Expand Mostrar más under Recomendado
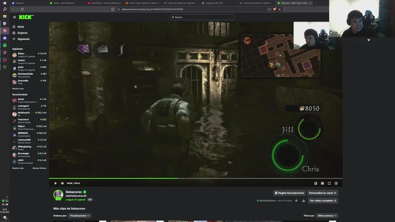Image resolution: width=395 pixels, height=222 pixels. (18, 168)
